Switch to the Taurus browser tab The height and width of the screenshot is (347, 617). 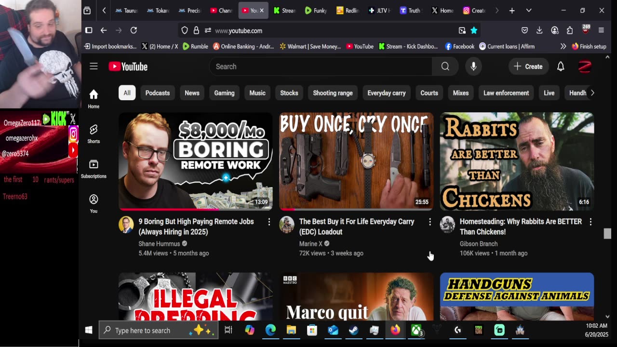click(x=127, y=10)
